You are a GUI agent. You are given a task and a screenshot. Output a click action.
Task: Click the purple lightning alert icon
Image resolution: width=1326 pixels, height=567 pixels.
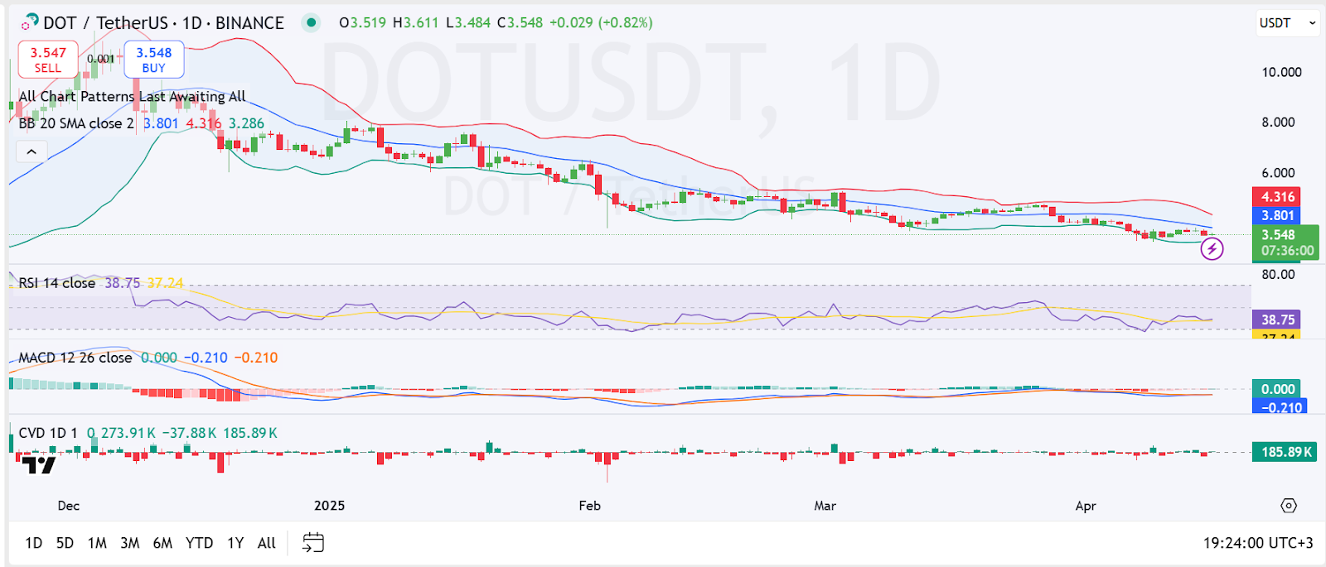coord(1212,248)
